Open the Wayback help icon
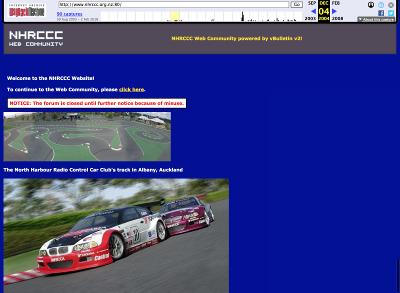The height and width of the screenshot is (293, 400). [x=381, y=5]
